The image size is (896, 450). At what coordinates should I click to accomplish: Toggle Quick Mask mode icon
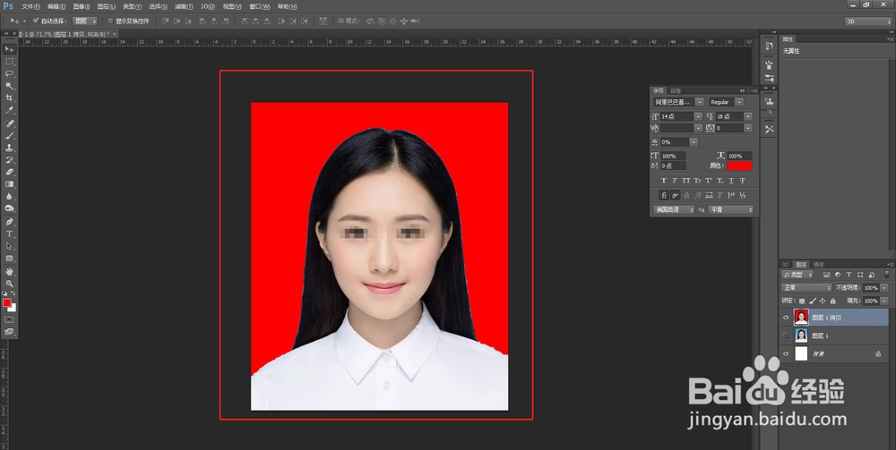click(9, 319)
